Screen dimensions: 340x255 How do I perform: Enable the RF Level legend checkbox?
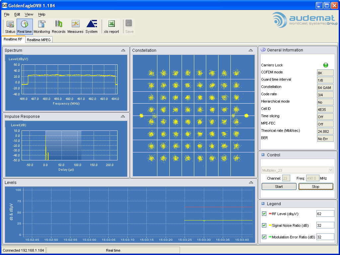(x=264, y=213)
